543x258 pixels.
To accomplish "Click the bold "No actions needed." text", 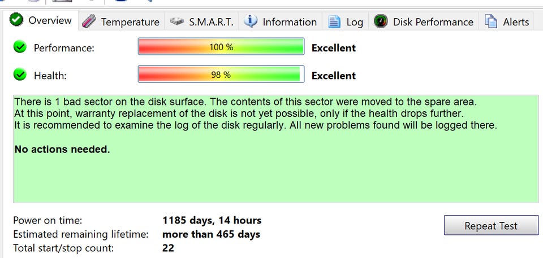I will click(x=62, y=150).
